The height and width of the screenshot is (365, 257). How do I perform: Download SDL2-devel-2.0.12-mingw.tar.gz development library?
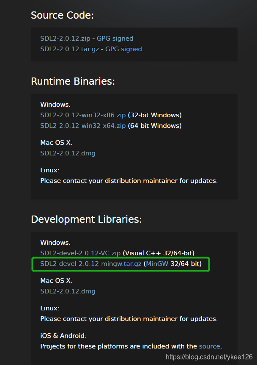coord(91,264)
